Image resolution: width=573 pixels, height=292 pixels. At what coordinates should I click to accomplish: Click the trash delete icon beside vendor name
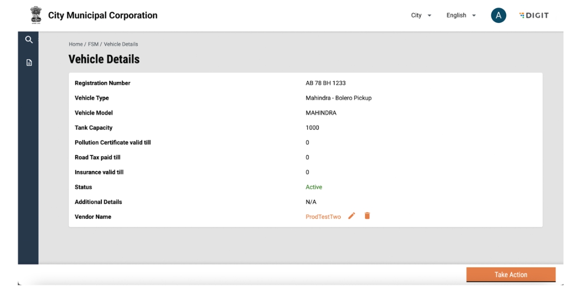tap(367, 216)
